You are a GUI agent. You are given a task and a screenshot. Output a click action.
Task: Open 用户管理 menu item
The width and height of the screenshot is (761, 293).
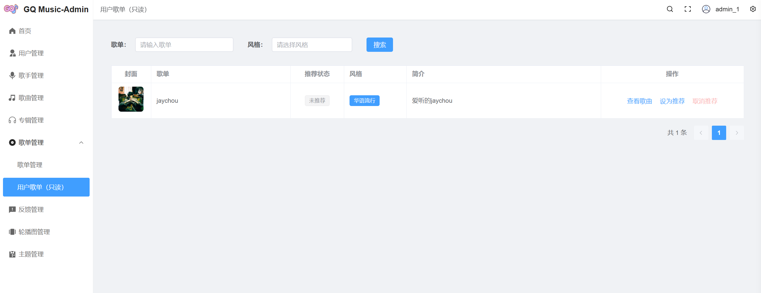click(31, 53)
